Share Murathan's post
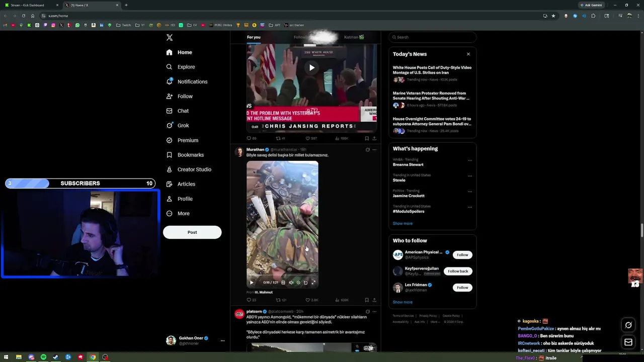The image size is (644, 362). (374, 300)
